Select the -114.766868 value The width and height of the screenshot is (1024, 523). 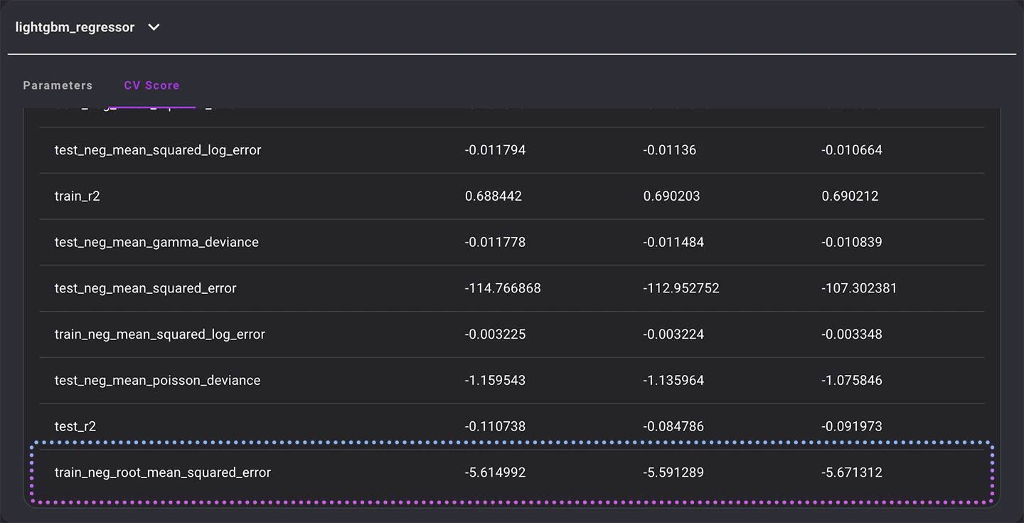[503, 288]
